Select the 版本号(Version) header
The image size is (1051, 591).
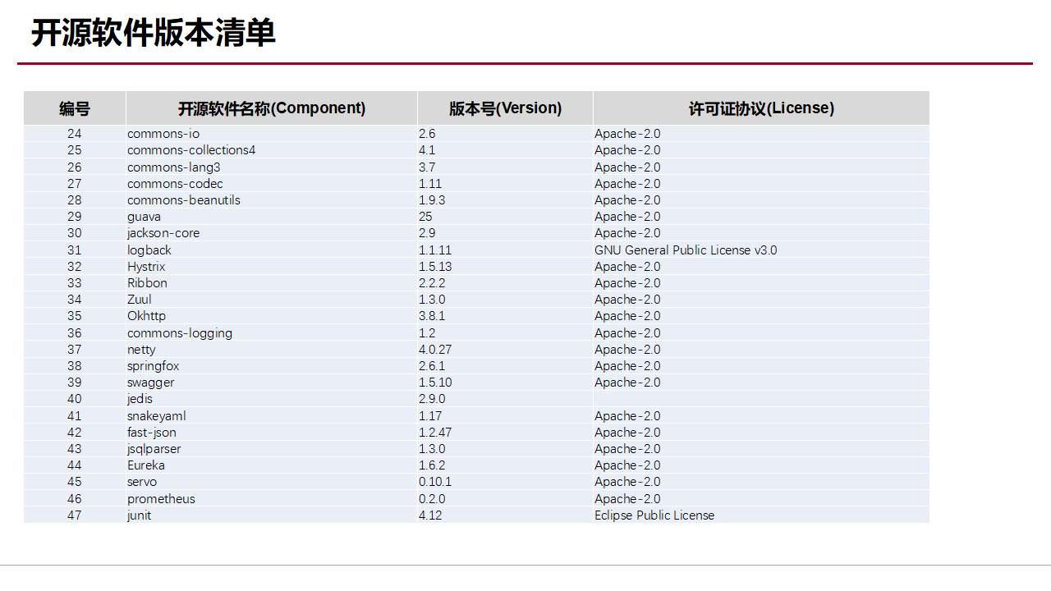coord(505,108)
